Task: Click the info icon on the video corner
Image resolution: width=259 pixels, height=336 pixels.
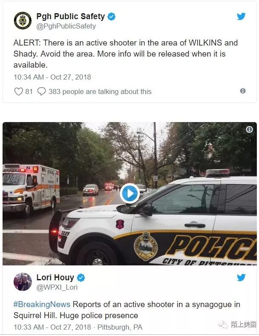Action: click(249, 129)
